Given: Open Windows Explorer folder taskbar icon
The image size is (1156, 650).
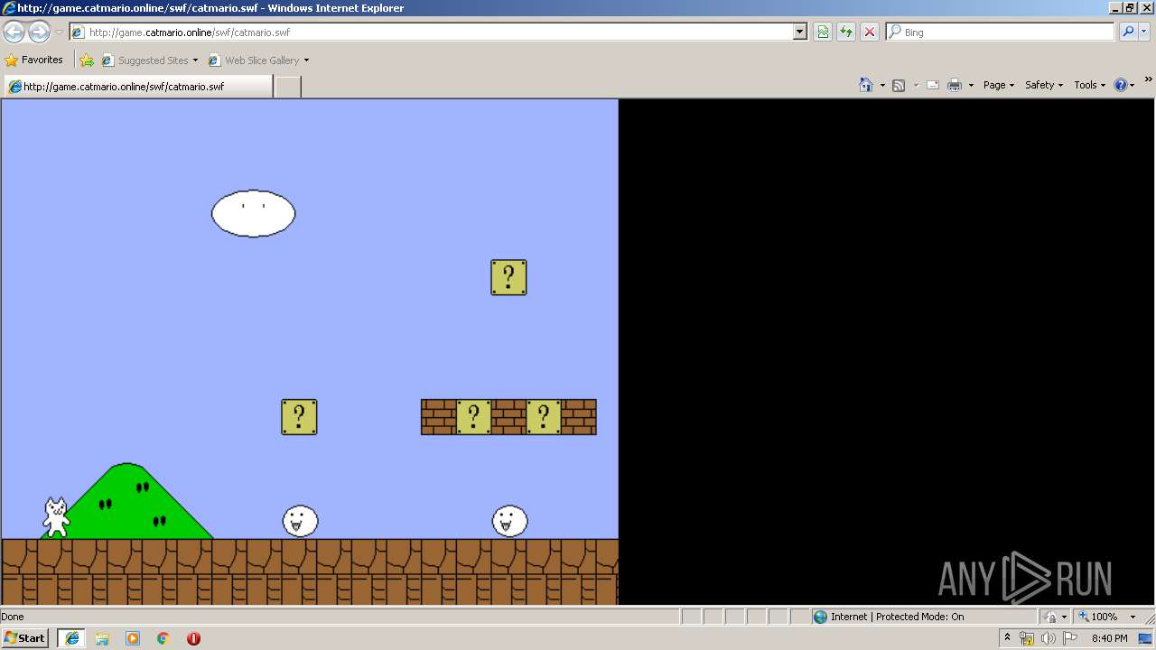Looking at the screenshot, I should 102,638.
